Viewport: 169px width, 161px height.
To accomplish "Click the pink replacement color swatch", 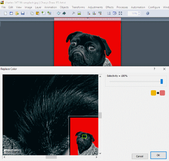I will click(162, 93).
